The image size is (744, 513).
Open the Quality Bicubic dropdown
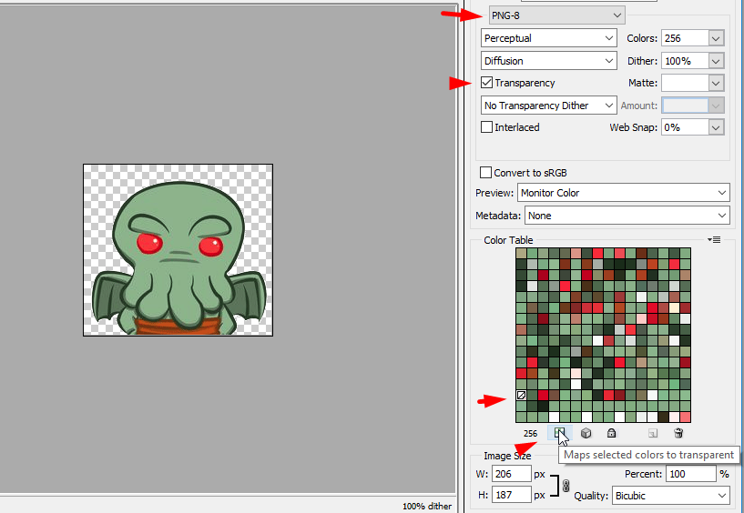click(671, 496)
